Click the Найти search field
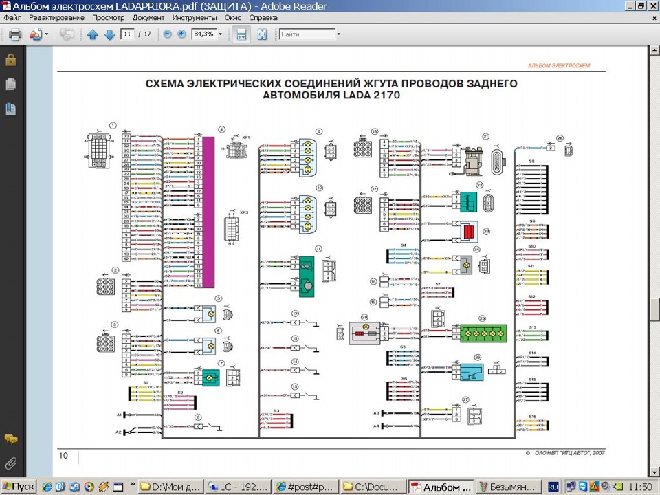The image size is (660, 495). [307, 34]
